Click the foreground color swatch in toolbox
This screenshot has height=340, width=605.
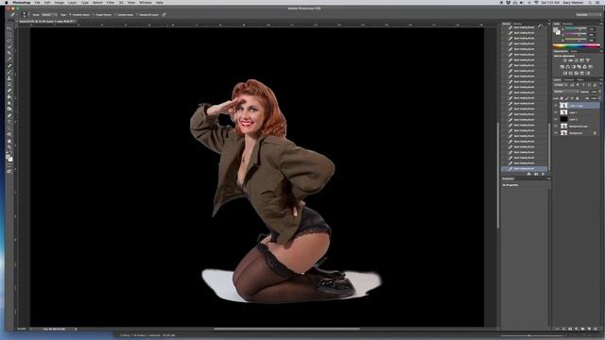pos(9,157)
